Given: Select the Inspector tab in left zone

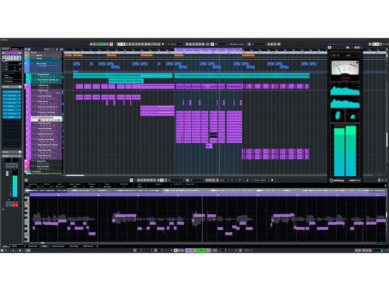Looking at the screenshot, I should click(6, 48).
